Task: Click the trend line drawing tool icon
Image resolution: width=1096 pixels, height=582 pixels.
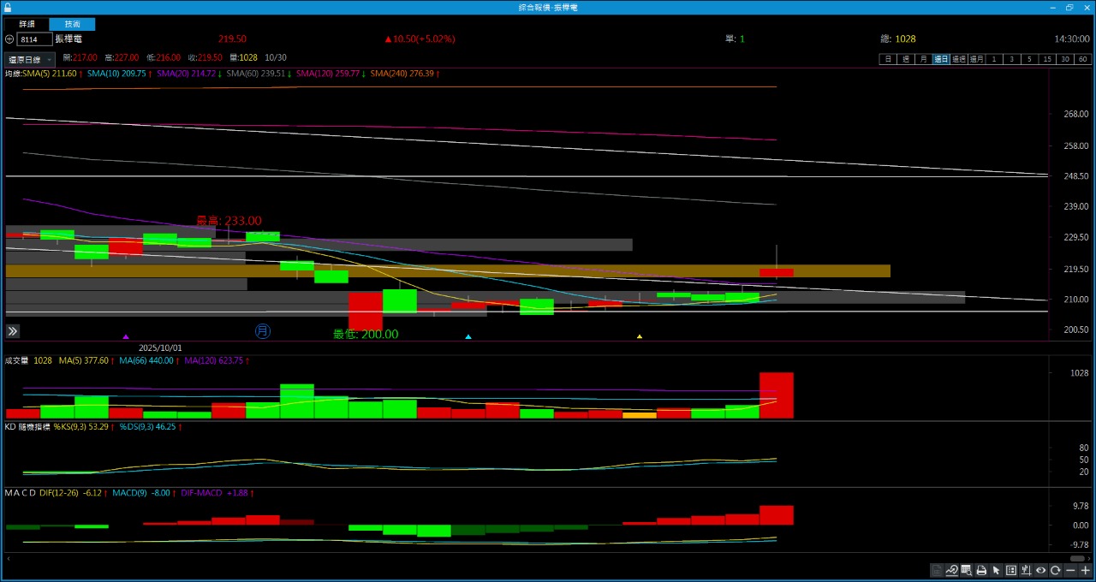Action: [x=951, y=571]
